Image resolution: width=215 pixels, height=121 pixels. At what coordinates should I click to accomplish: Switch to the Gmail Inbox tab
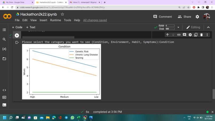tap(85, 2)
